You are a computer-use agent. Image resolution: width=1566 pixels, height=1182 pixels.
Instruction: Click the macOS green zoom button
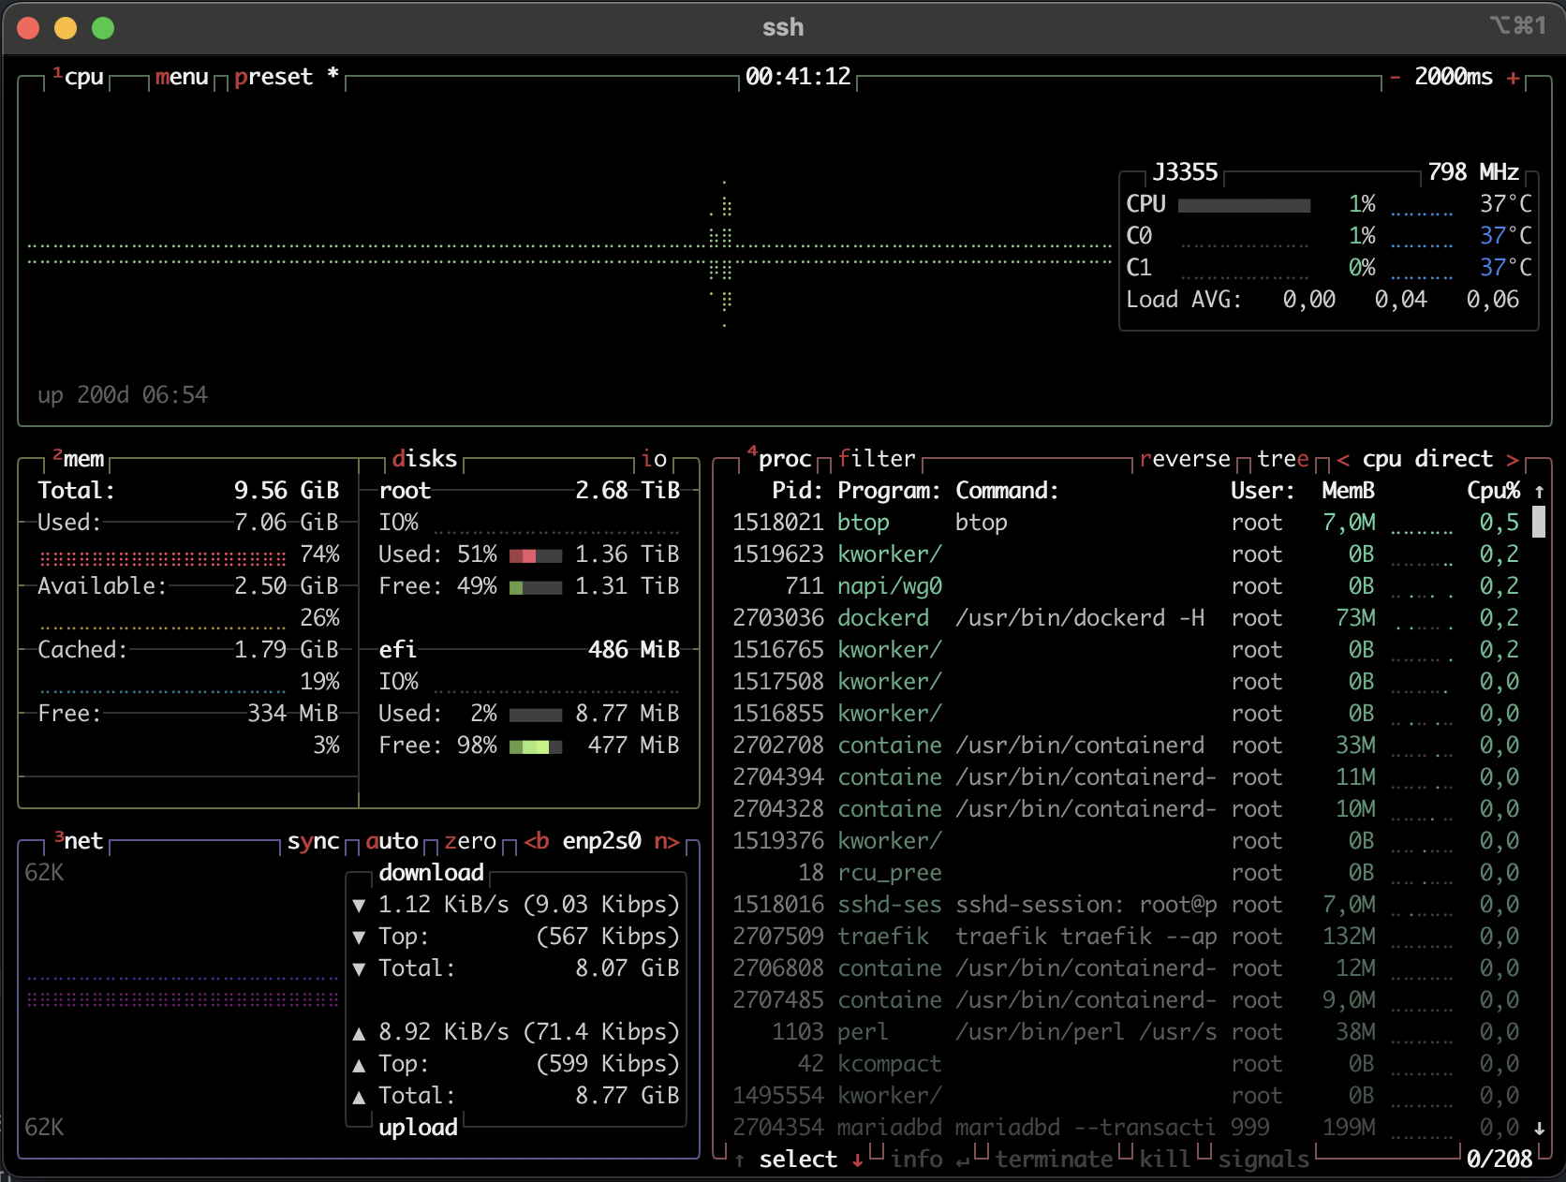103,28
